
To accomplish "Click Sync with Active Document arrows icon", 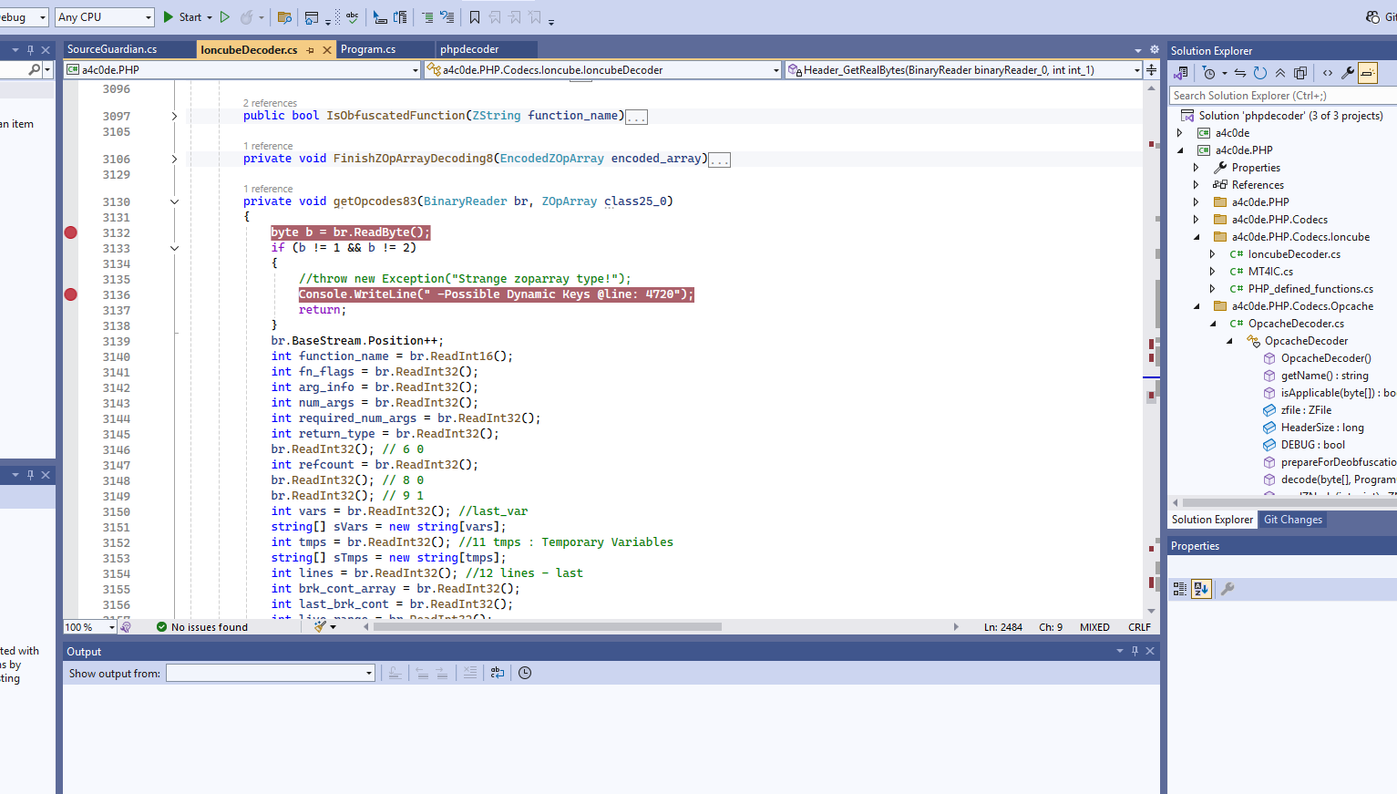I will tap(1239, 73).
